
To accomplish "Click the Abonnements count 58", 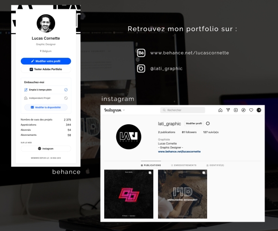I will tap(69, 135).
